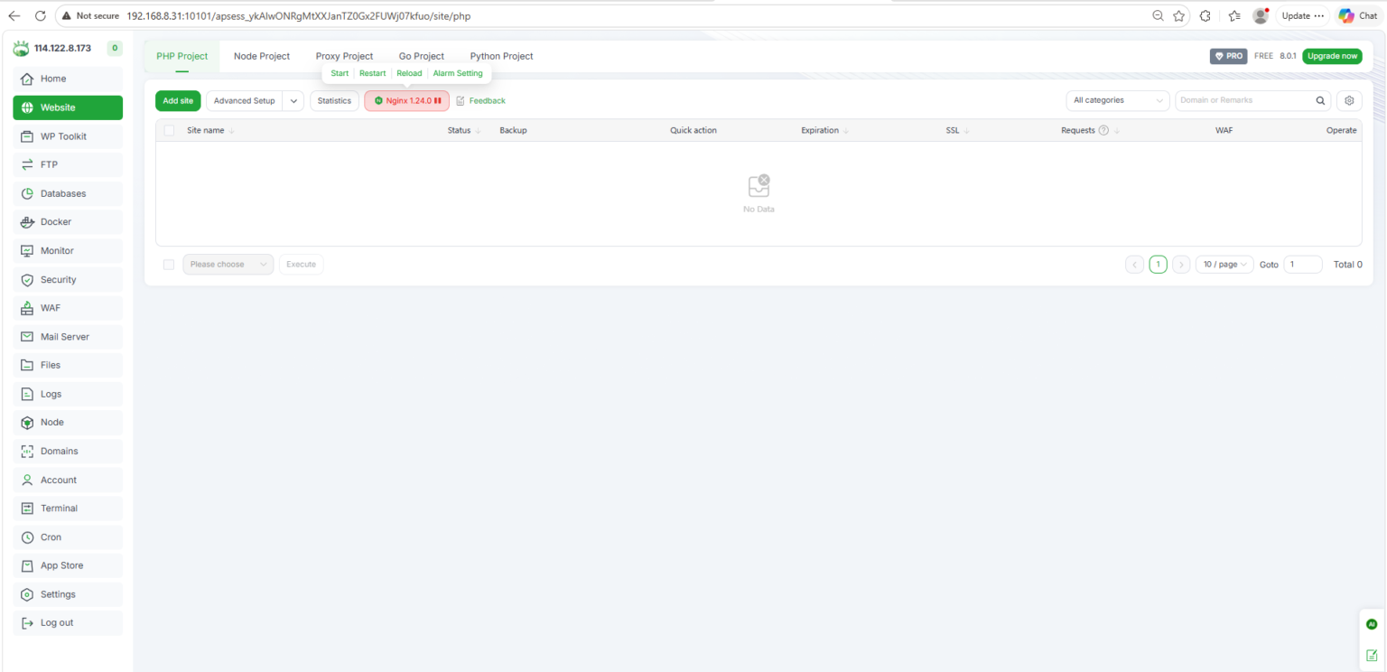Open the Files manager
This screenshot has width=1387, height=672.
(x=68, y=365)
